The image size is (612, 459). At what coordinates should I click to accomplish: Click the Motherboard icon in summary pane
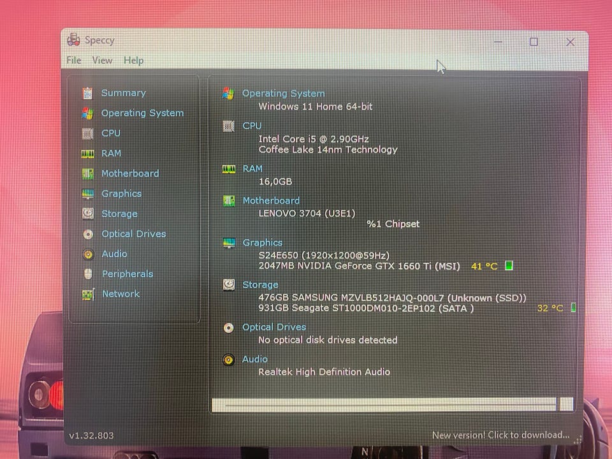229,201
